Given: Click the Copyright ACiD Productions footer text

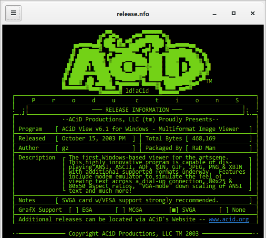Looking at the screenshot, I should (133, 234).
